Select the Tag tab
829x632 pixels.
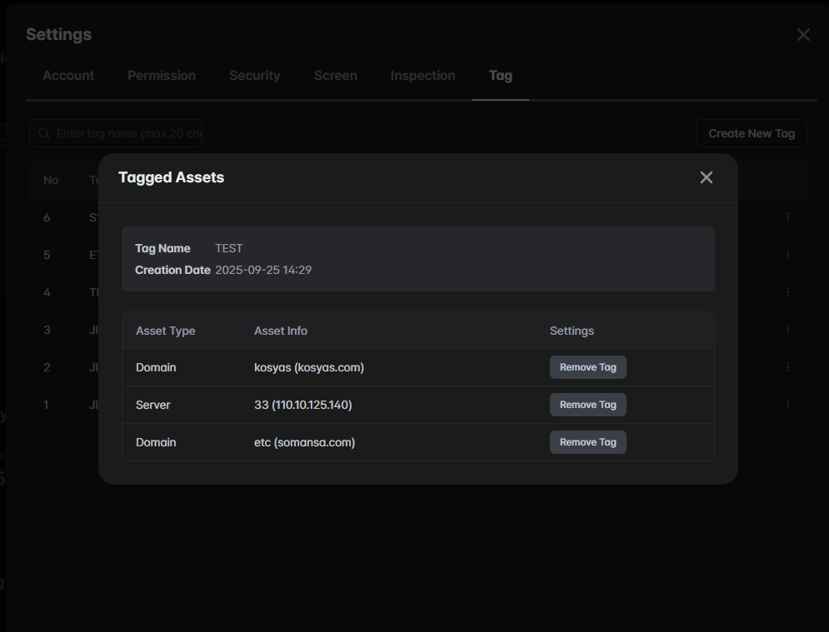click(500, 76)
